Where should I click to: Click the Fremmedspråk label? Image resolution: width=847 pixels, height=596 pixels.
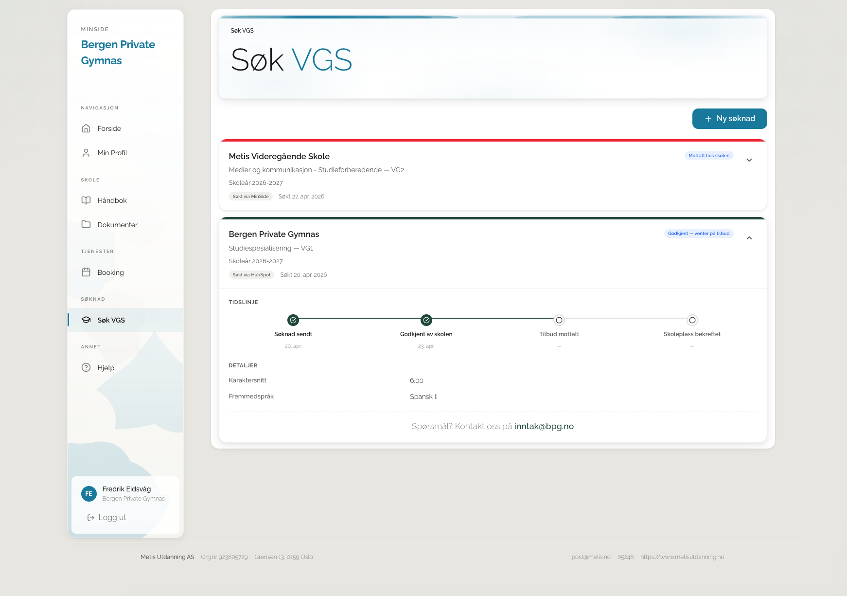pyautogui.click(x=251, y=397)
